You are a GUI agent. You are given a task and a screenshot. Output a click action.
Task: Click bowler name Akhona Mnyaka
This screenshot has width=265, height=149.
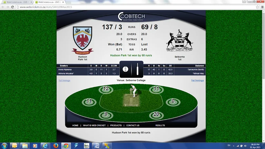66,73
